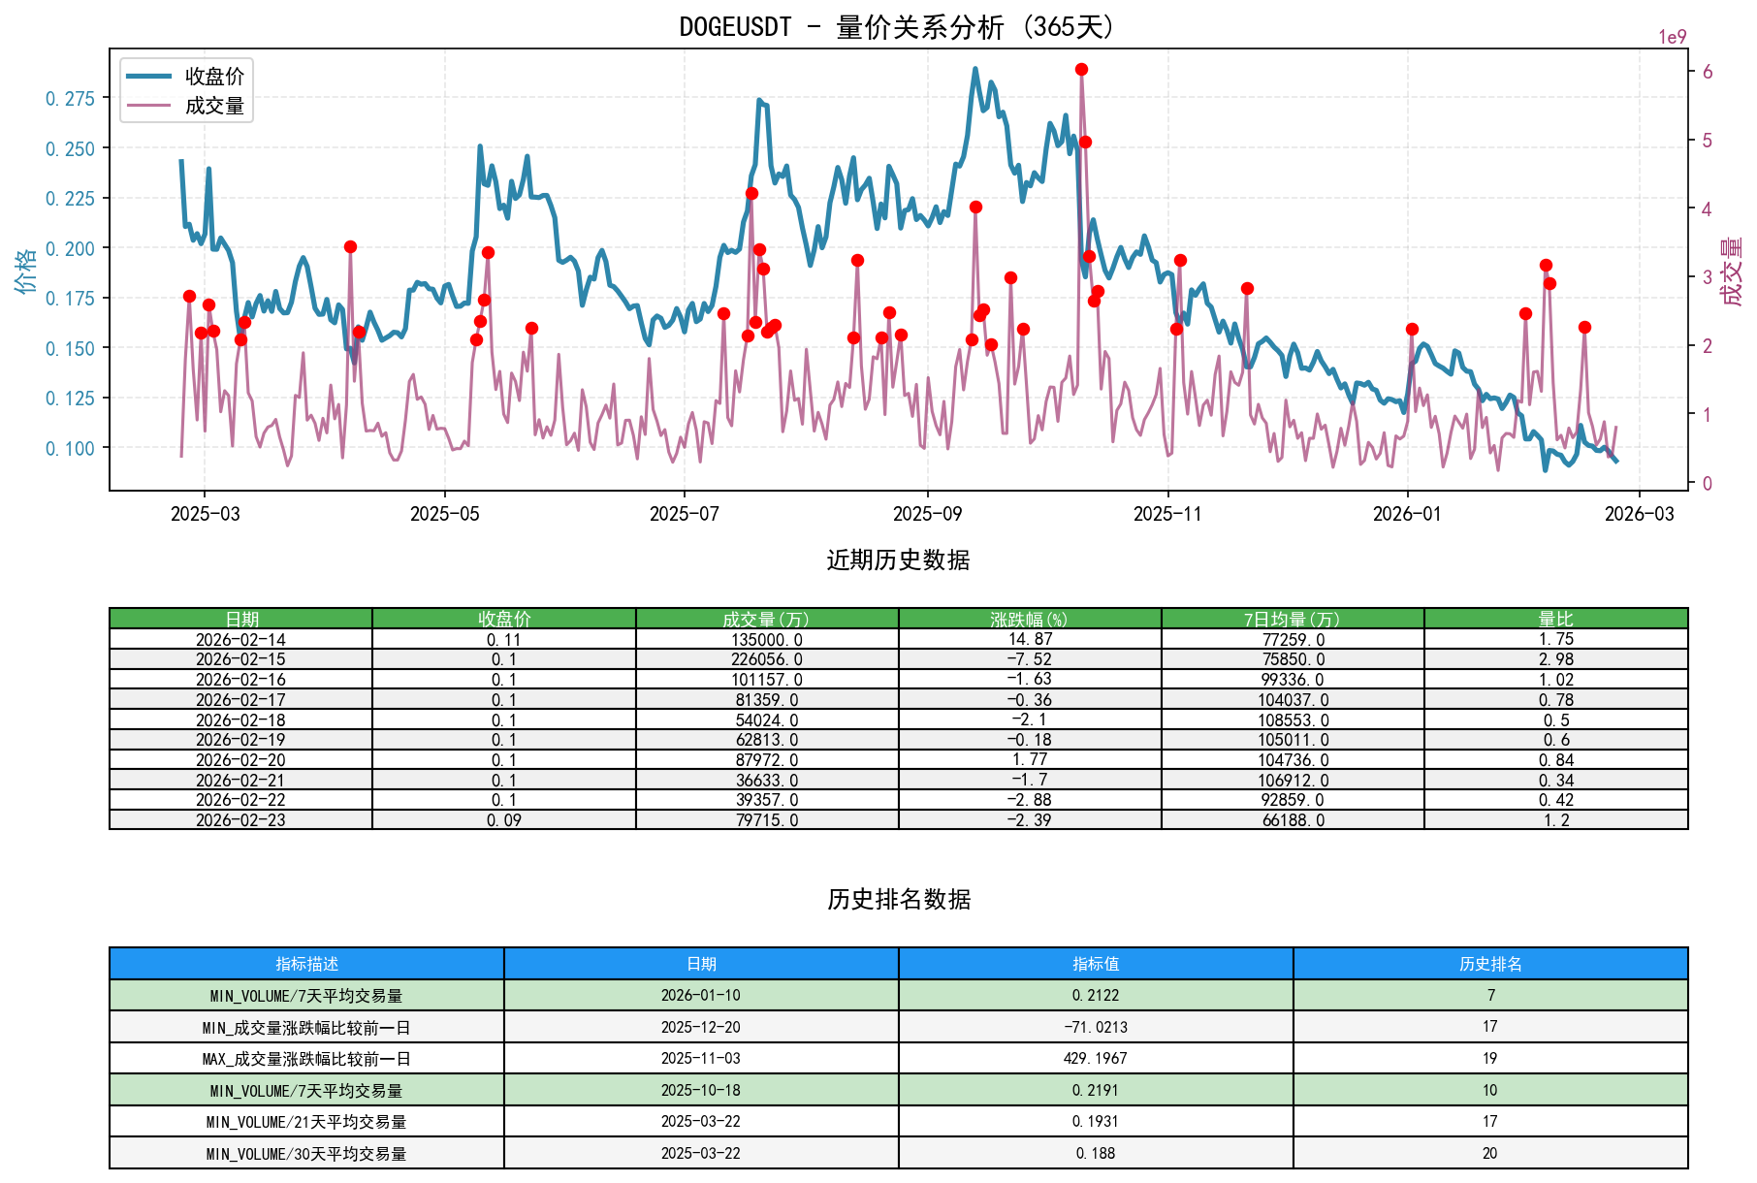Select the red marker at the chart's highest volume peak
Viewport: 1757px width, 1183px height.
1082,68
